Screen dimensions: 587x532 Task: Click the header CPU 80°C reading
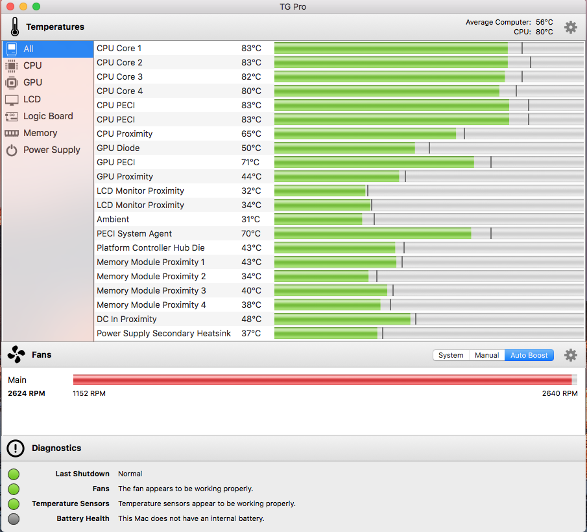point(533,32)
